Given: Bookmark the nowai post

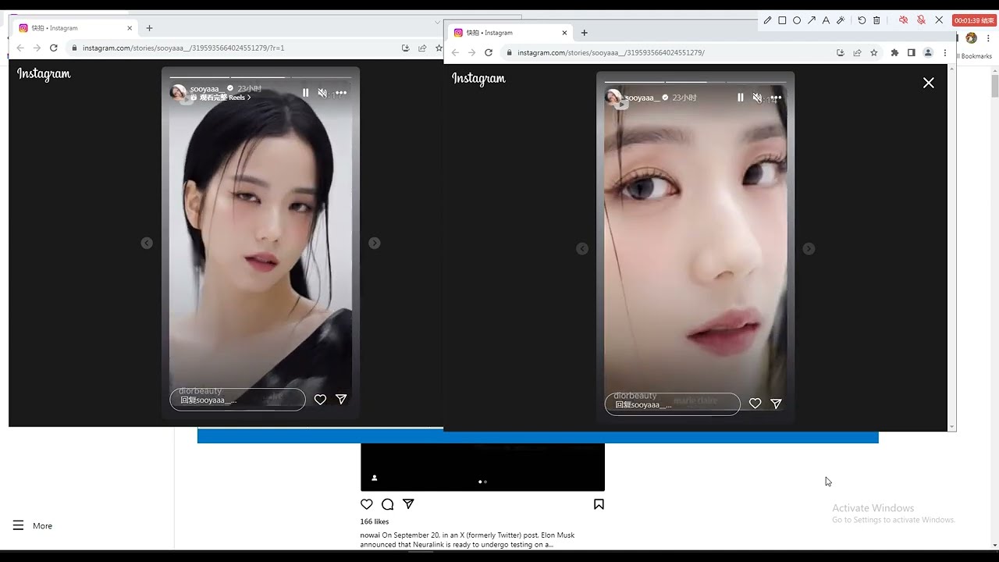Looking at the screenshot, I should 599,504.
